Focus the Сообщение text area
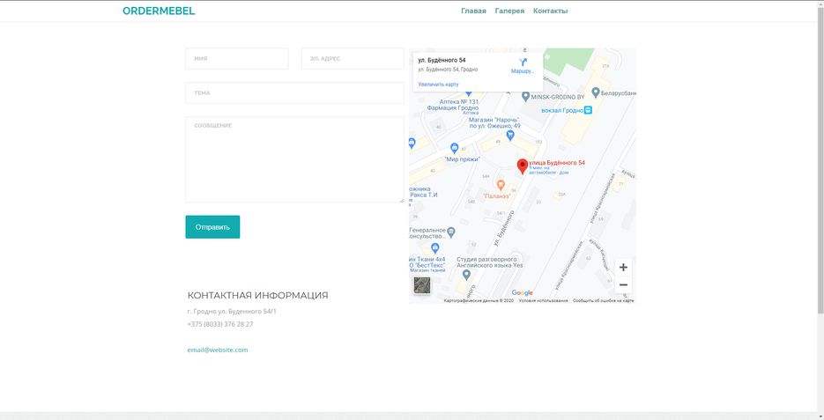 click(295, 159)
